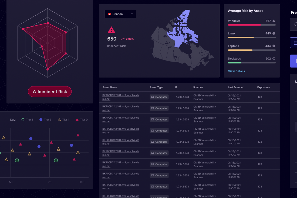This screenshot has width=297, height=198.
Task: Click the Tier 3 blue legend icon
Action: pos(41,120)
